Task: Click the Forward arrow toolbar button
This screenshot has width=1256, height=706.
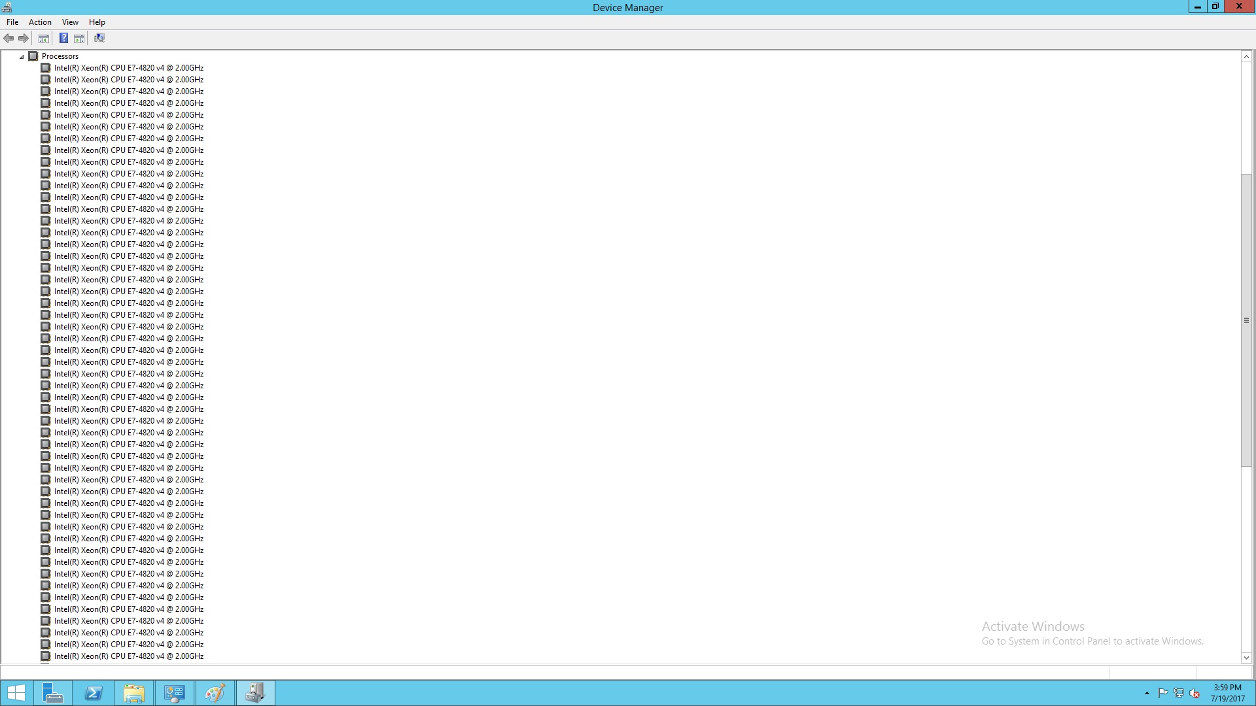Action: [x=24, y=39]
